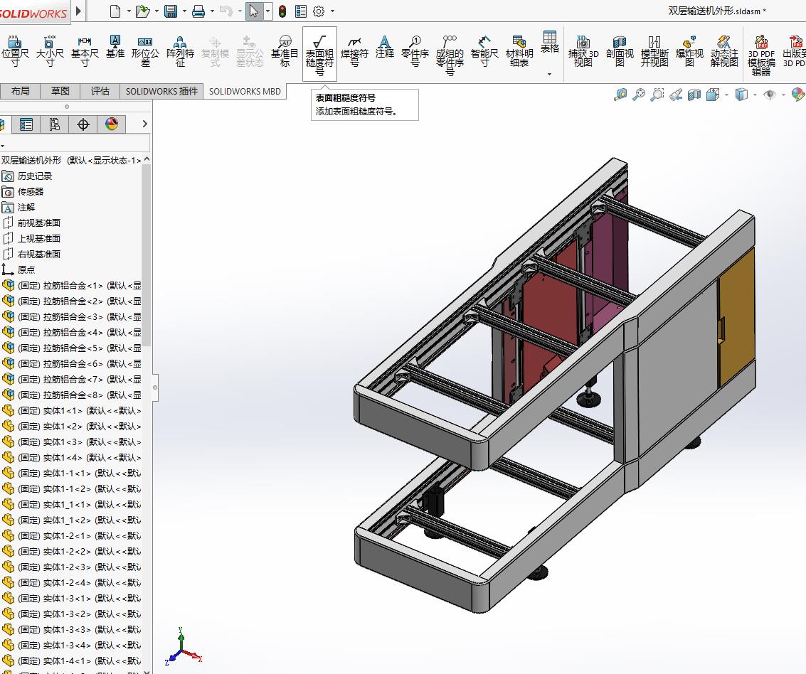Save the assembly with the floppy disk icon

click(x=171, y=11)
